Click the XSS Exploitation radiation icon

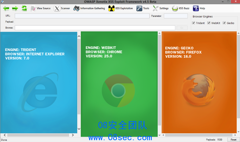pyautogui.click(x=112, y=8)
